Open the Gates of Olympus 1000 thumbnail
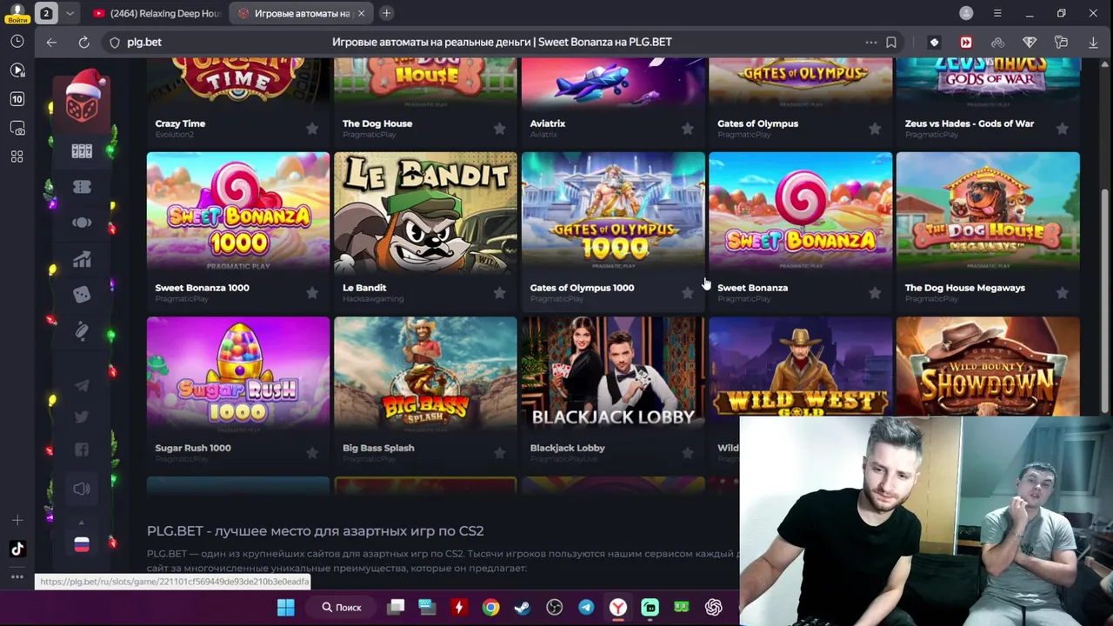Screen dimensions: 1113x626 pos(613,212)
